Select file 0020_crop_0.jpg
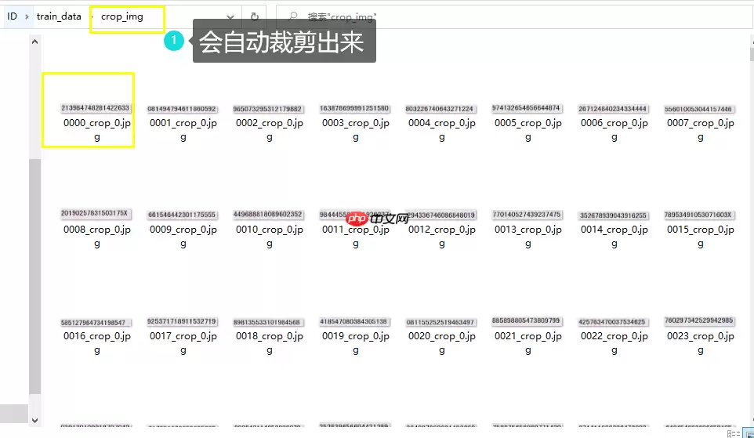Screen dimensions: 754x438 [x=442, y=335]
